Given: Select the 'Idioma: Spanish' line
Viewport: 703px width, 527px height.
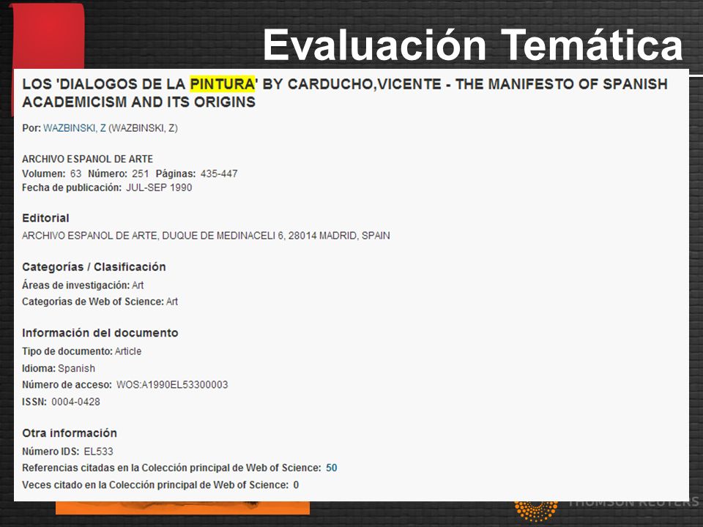Looking at the screenshot, I should pyautogui.click(x=59, y=368).
